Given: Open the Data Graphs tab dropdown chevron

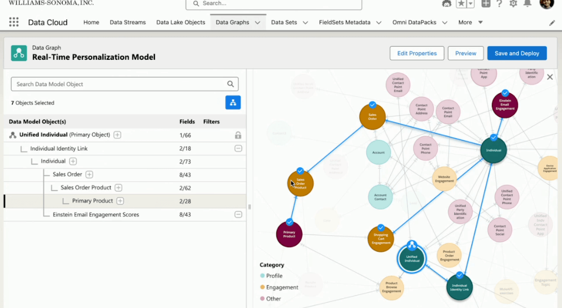Looking at the screenshot, I should (257, 23).
